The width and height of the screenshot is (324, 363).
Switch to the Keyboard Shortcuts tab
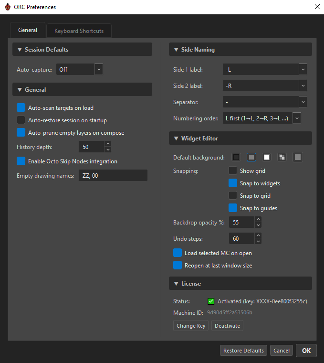[x=79, y=31]
